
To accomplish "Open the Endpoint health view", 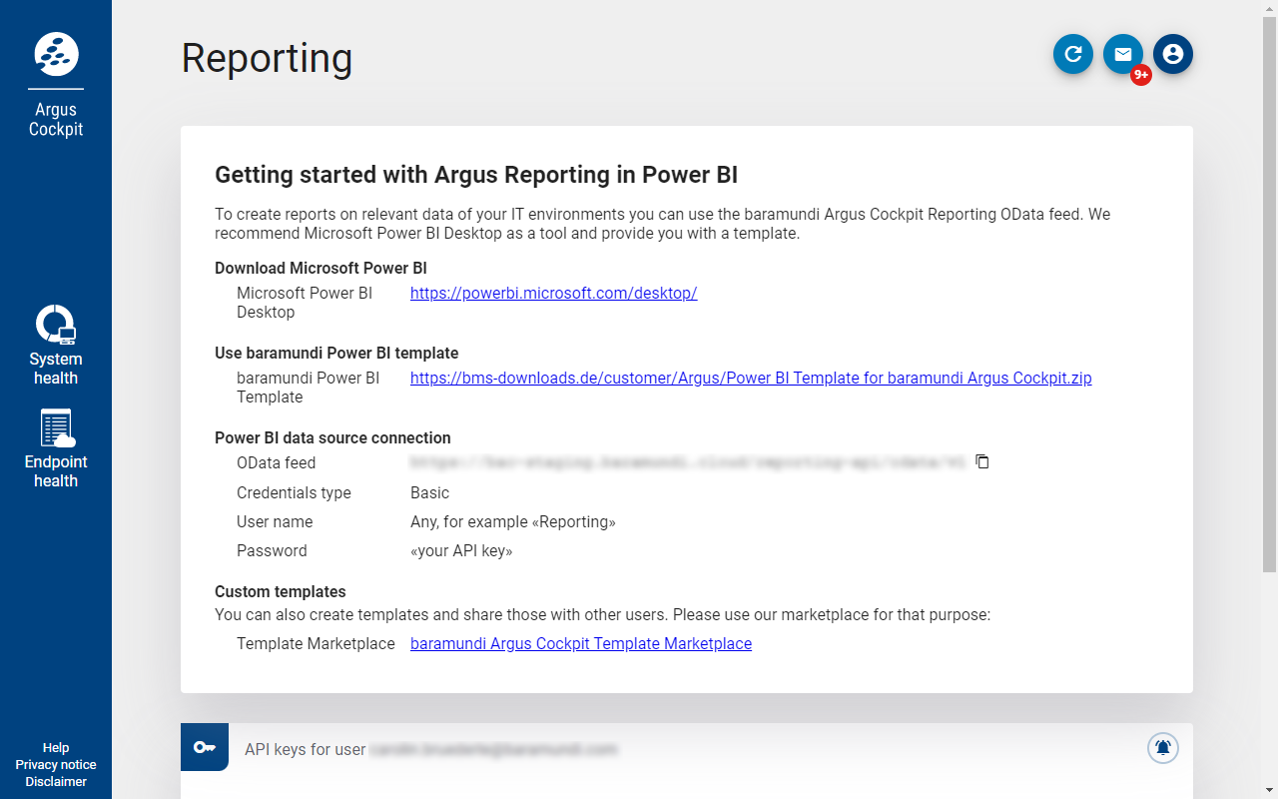I will [x=56, y=448].
